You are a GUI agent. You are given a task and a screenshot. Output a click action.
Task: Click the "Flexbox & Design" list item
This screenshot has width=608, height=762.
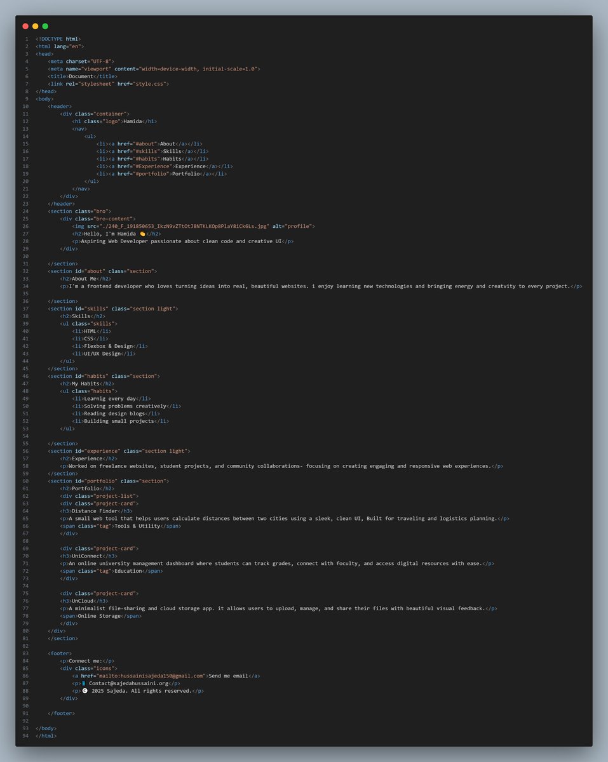click(108, 346)
